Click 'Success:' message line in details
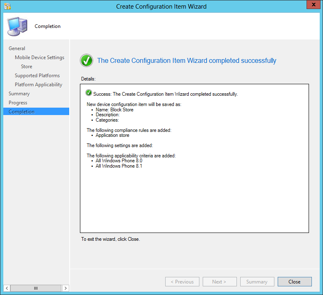Viewport: 323px width, 295px height. click(166, 94)
